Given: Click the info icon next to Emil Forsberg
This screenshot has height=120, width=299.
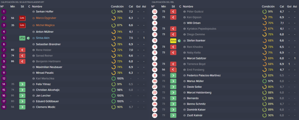Looking at the screenshot, I should click(185, 70).
